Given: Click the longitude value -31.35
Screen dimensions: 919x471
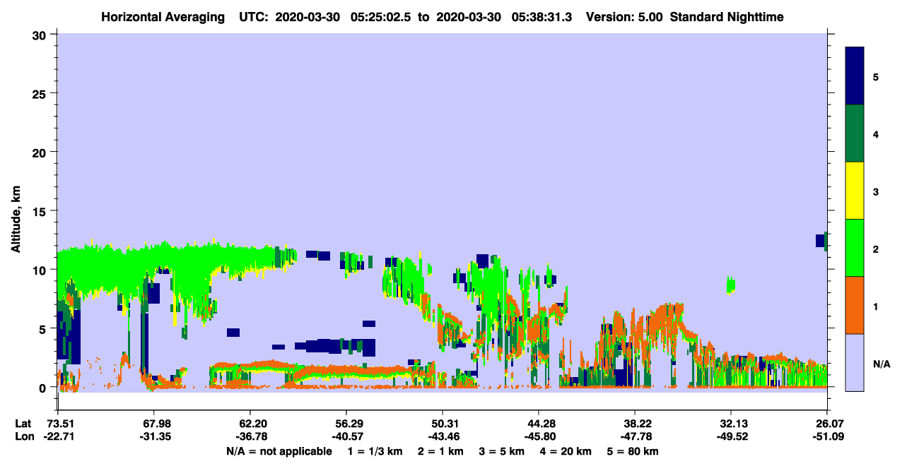Looking at the screenshot, I should coord(153,436).
